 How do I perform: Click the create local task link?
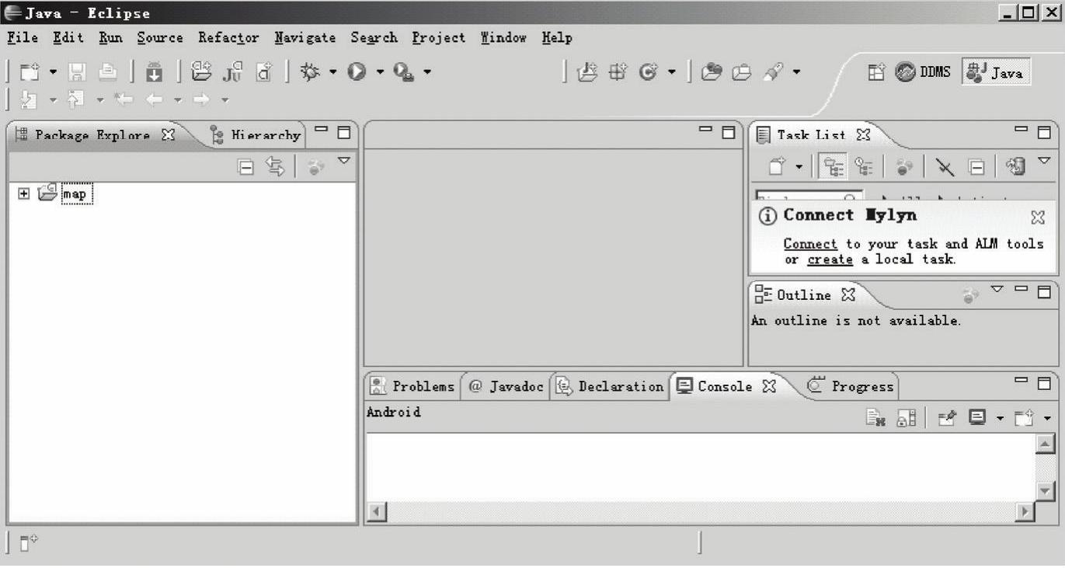point(830,260)
